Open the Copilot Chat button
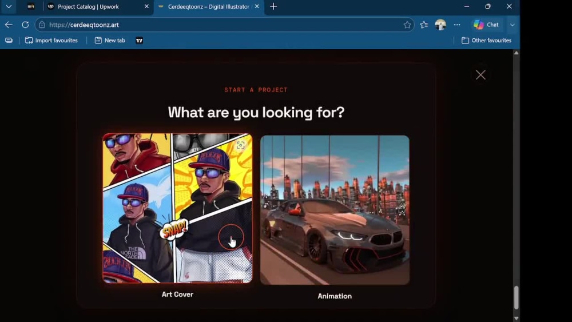The image size is (572, 322). pos(486,25)
